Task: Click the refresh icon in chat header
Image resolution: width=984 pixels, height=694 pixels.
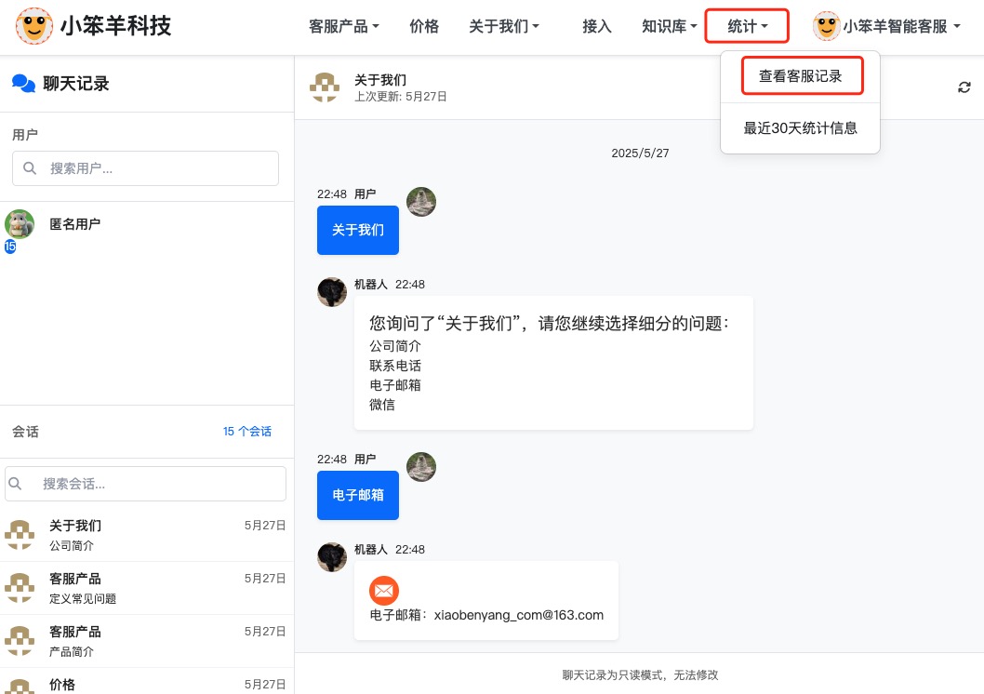Action: [964, 87]
